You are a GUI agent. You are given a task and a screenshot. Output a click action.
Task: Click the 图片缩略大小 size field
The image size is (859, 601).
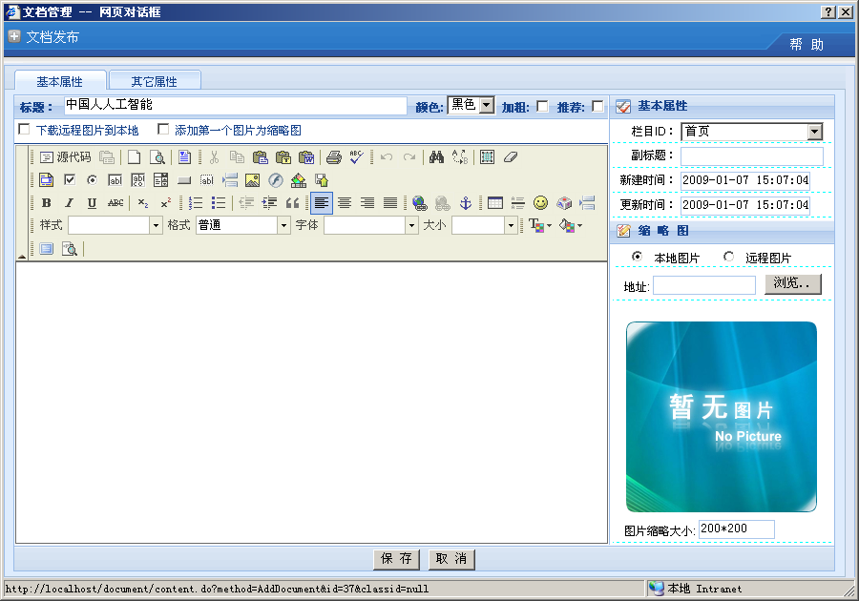736,528
